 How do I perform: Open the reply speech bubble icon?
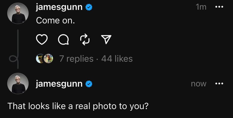pyautogui.click(x=63, y=39)
